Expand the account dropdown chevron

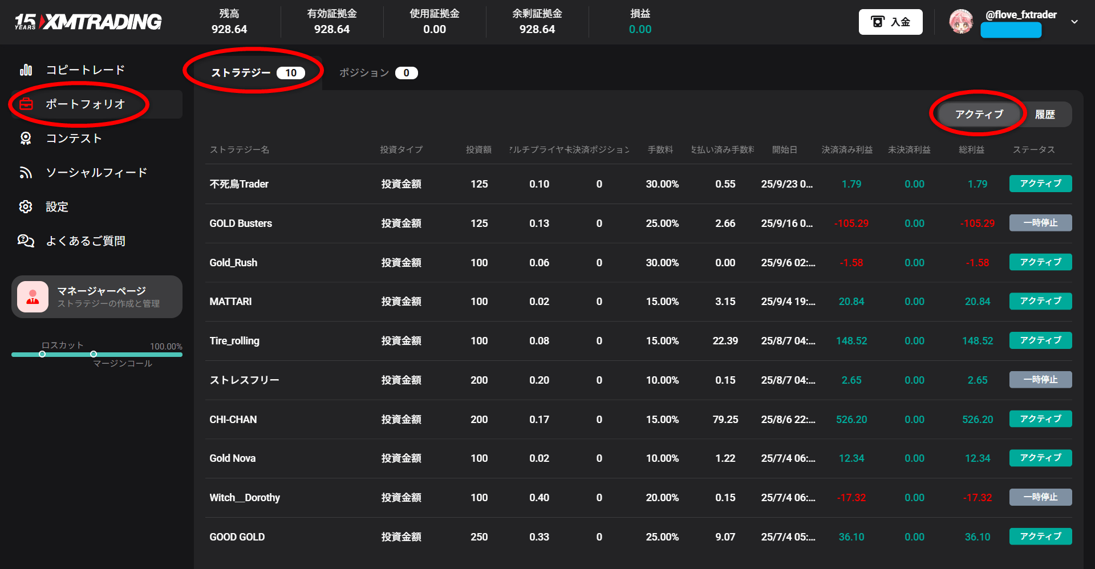tap(1074, 22)
